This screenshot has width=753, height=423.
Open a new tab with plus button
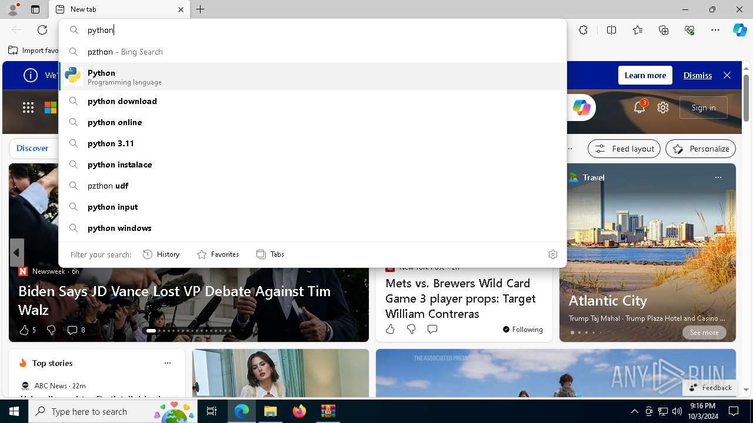pyautogui.click(x=200, y=9)
